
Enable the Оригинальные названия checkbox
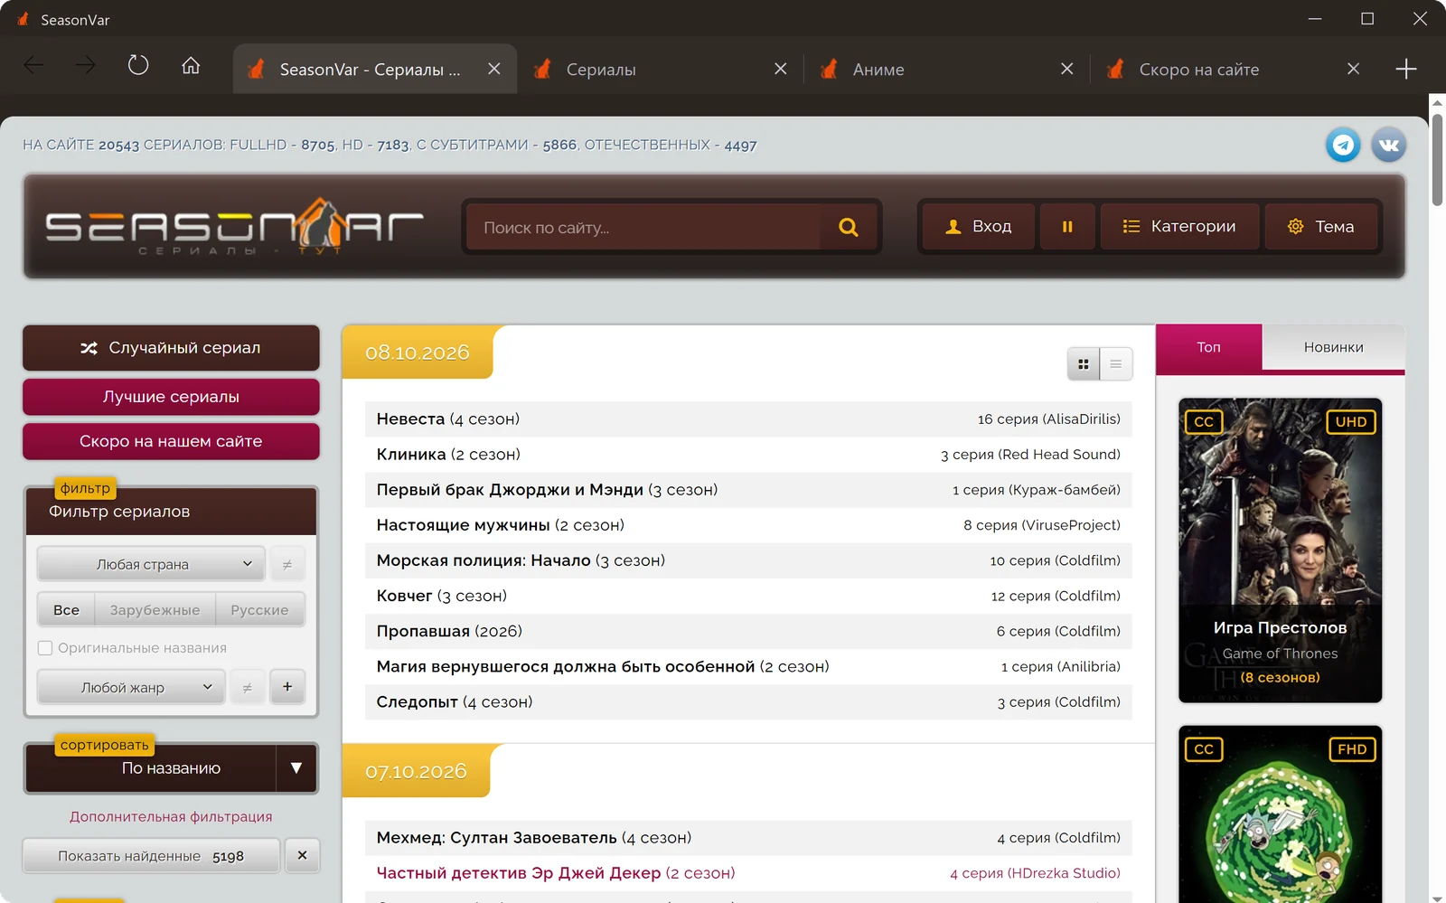coord(45,648)
